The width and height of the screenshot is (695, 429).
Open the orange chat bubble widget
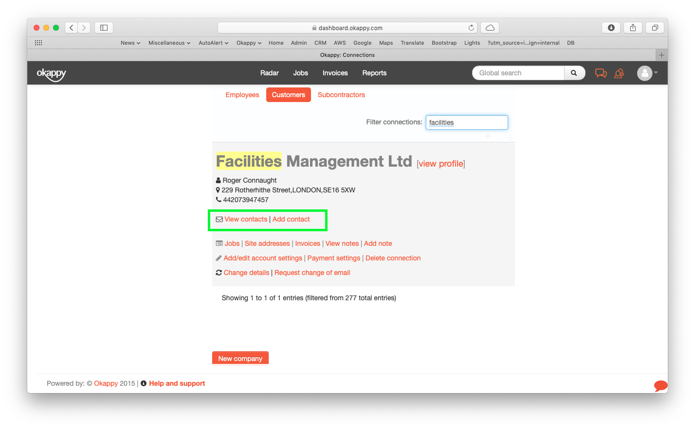click(x=660, y=386)
